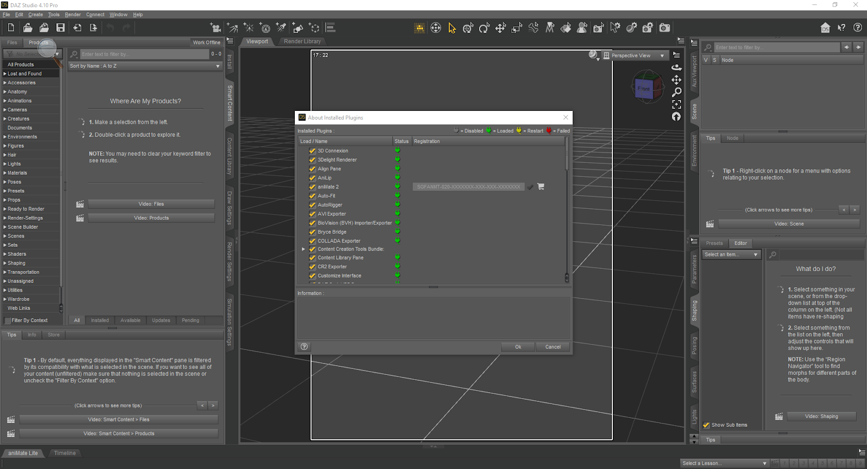Click the Open file folder icon

(28, 28)
